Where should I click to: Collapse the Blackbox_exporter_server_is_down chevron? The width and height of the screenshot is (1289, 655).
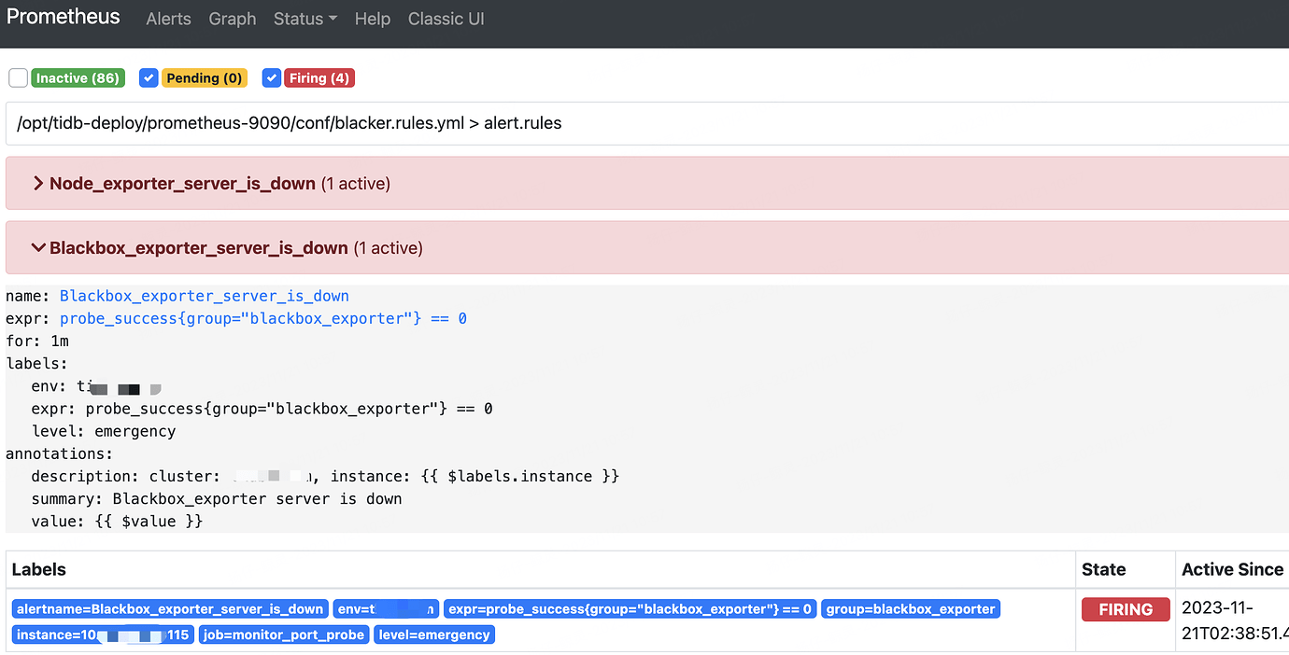pos(38,248)
